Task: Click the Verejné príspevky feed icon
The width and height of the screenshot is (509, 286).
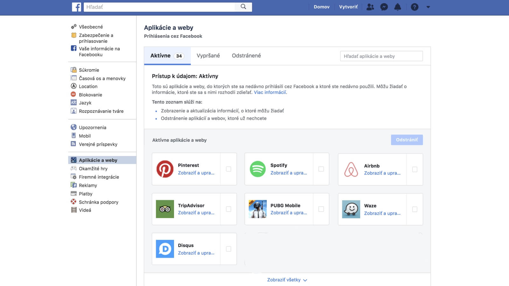Action: point(73,144)
